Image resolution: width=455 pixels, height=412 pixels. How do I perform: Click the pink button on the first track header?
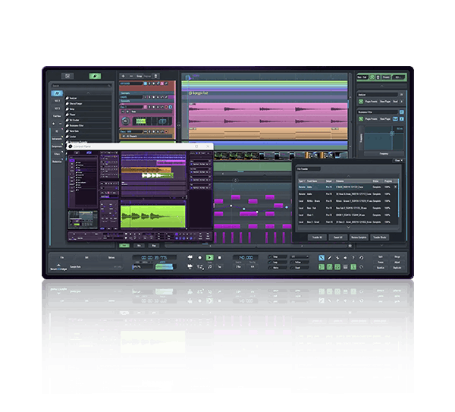[162, 83]
